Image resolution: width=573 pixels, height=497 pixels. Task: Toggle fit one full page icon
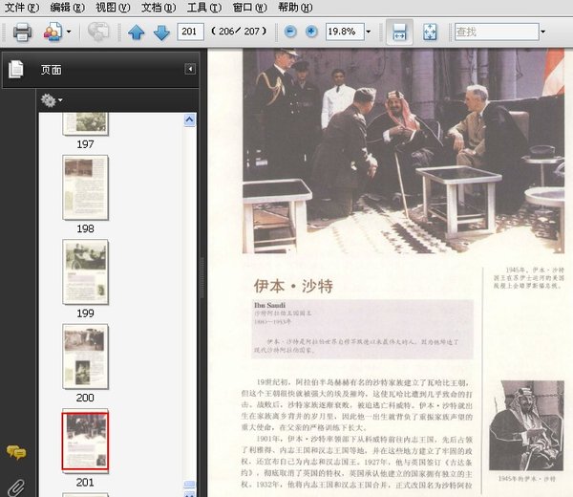click(x=430, y=32)
